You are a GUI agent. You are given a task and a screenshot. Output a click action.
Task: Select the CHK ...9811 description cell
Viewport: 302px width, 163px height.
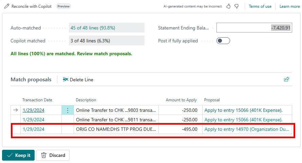coord(116,120)
